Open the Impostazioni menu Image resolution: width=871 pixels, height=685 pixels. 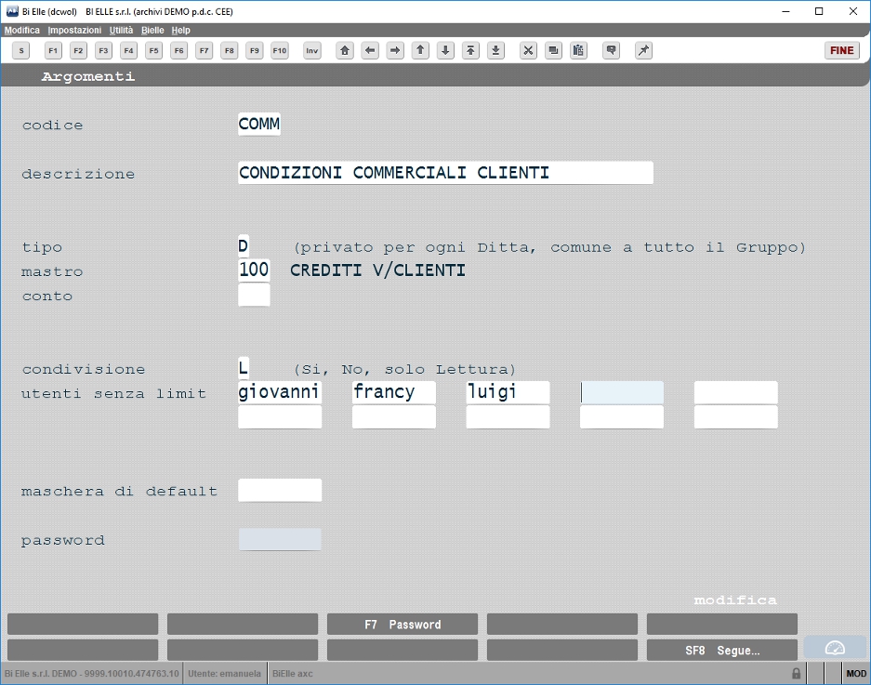coord(74,30)
